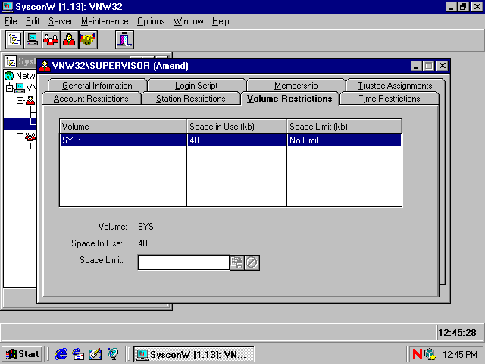The width and height of the screenshot is (485, 364).
Task: Collapse the users node in tree
Action: tap(20, 100)
